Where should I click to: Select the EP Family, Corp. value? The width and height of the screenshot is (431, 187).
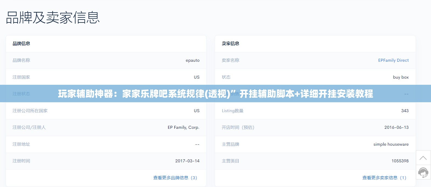point(183,127)
